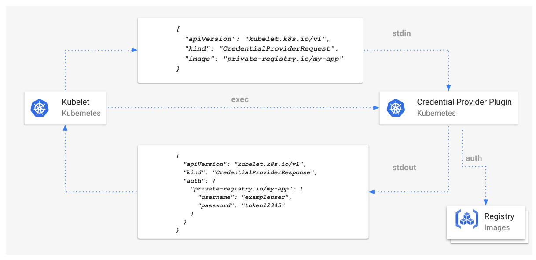Click the Kubelet title text
The width and height of the screenshot is (536, 260).
(76, 102)
